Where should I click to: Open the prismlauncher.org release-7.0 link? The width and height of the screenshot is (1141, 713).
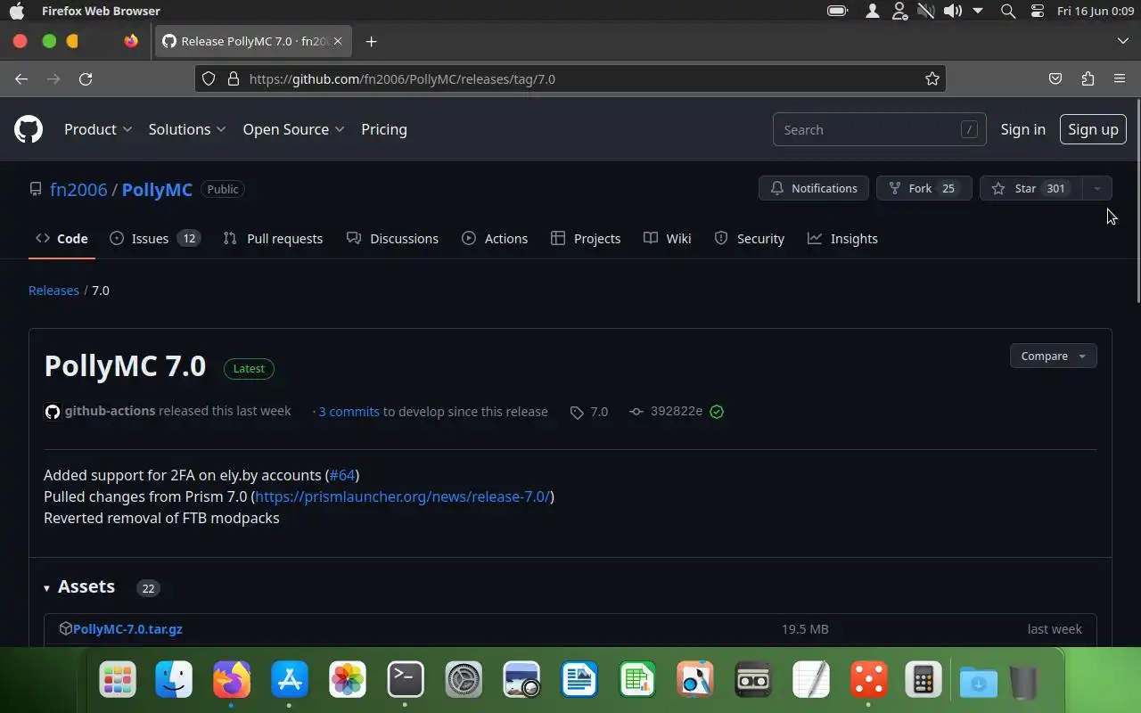click(402, 496)
